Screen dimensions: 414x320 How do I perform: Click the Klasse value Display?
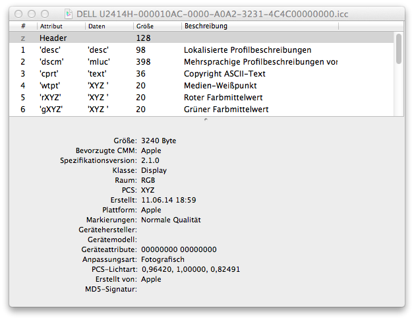pos(154,170)
